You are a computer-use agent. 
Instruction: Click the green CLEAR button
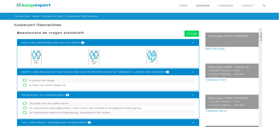(192, 34)
